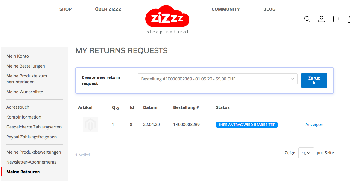Go home via Zizzz cloud logo
Viewport: 350px width, 181px height.
point(167,20)
